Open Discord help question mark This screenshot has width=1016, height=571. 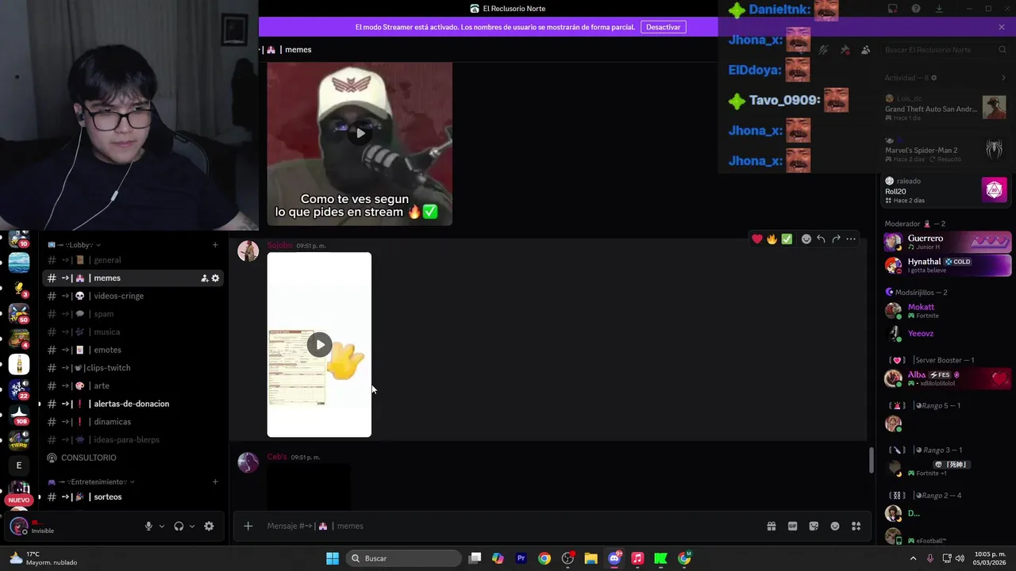pyautogui.click(x=916, y=9)
